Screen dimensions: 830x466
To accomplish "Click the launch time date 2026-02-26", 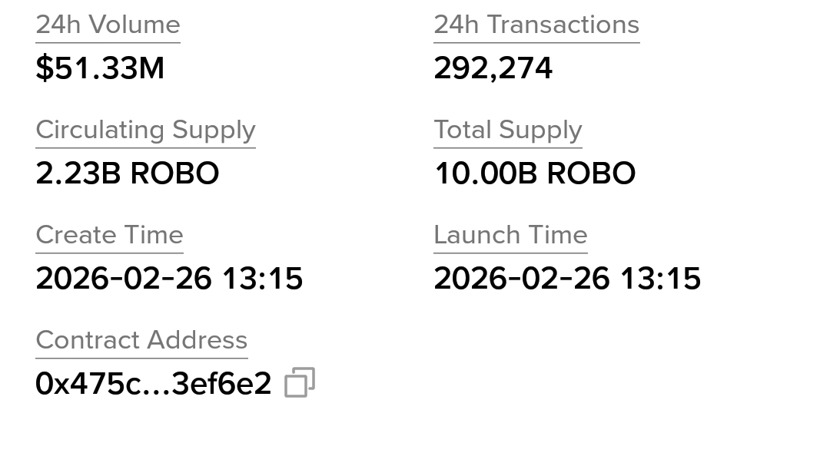I will coord(522,278).
